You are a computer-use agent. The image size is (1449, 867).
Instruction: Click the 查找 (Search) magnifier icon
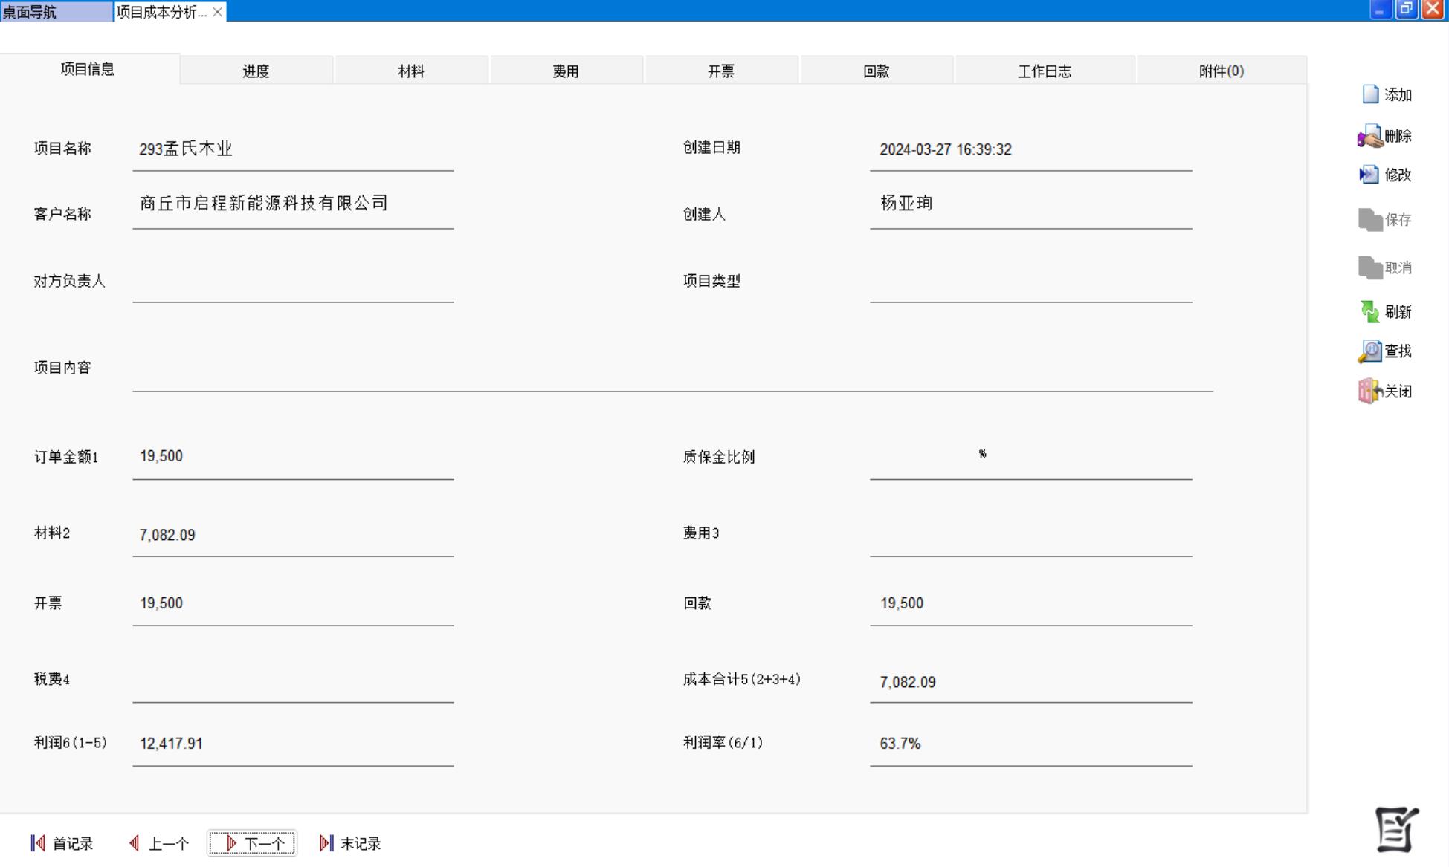click(x=1369, y=351)
